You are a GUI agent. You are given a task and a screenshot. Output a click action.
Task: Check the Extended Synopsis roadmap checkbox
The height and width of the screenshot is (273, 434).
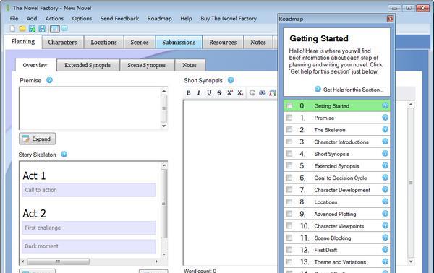click(289, 165)
